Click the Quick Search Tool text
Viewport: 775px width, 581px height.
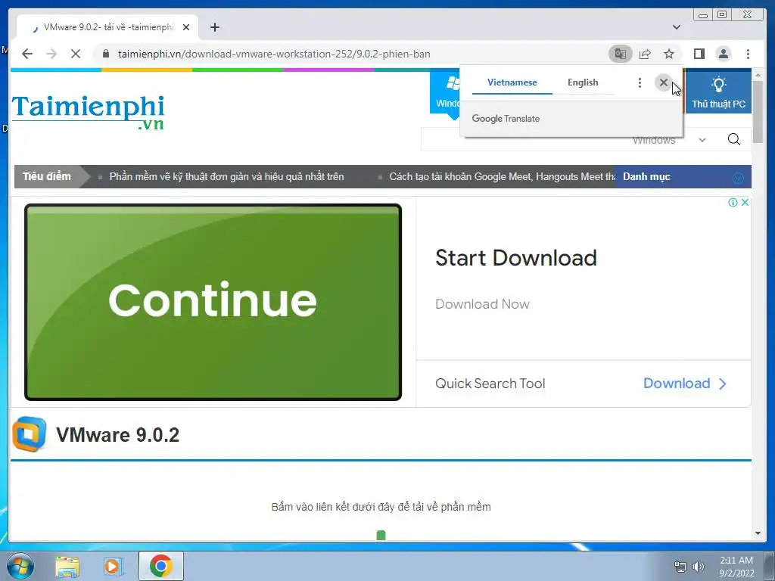(490, 384)
